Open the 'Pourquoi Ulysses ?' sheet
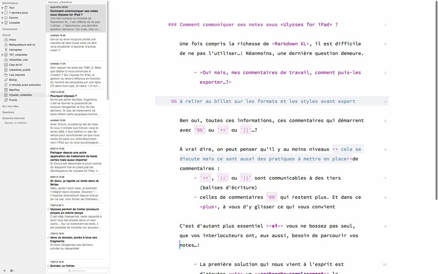 click(76, 104)
